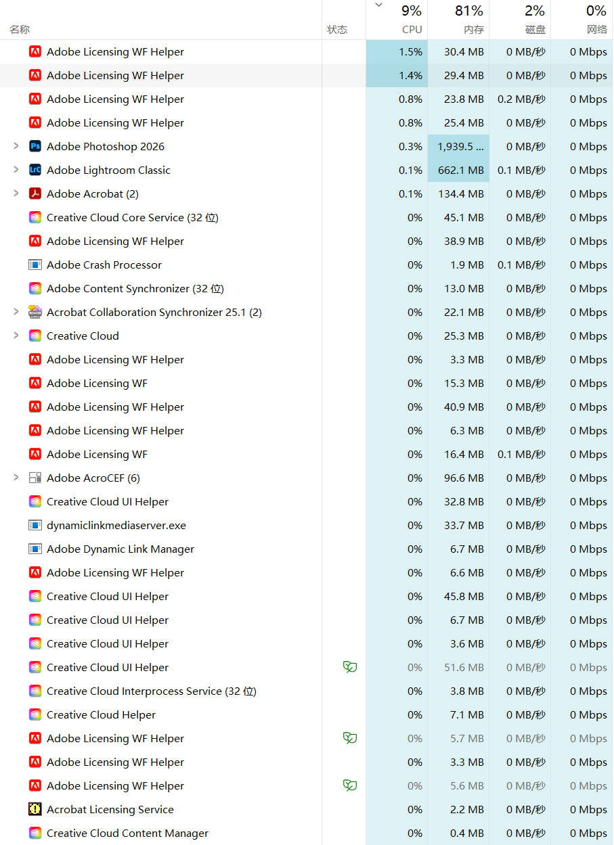Image resolution: width=614 pixels, height=845 pixels.
Task: Select Adobe Content Synchronizer (32 位) name
Action: click(135, 288)
